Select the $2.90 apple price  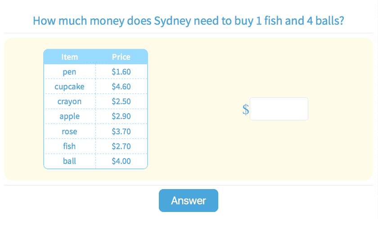(121, 116)
